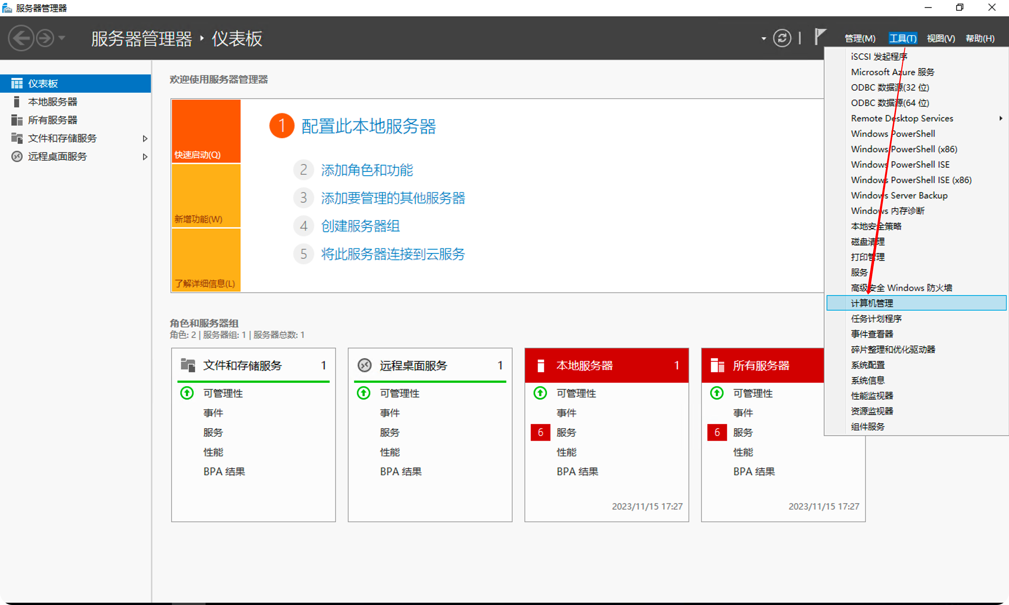Open 服务 in 本地服务器 tile
The width and height of the screenshot is (1009, 605).
coord(567,433)
